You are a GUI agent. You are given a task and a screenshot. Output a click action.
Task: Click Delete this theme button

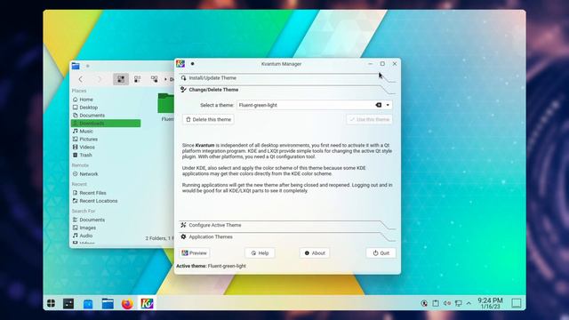tap(208, 119)
